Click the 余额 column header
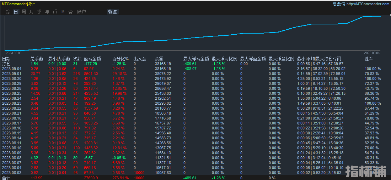391x180 pixels. tap(159, 59)
